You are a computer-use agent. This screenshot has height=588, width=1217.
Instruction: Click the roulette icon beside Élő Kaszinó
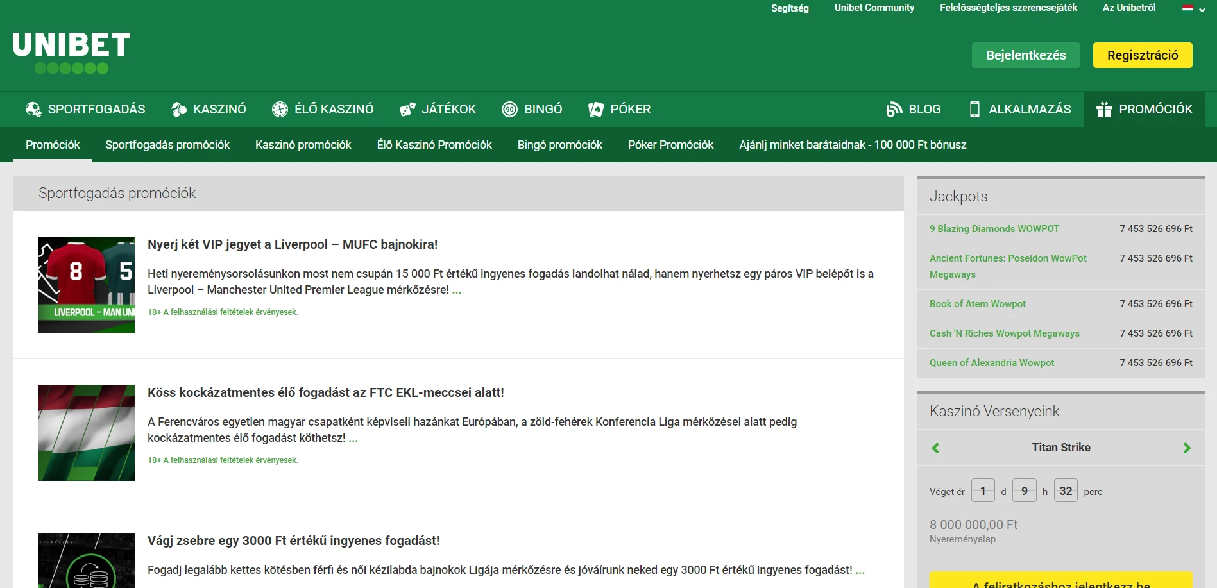[x=280, y=110]
